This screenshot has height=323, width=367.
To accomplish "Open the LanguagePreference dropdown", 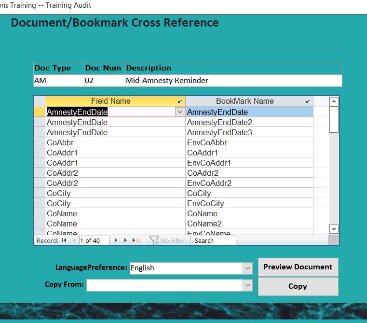I will pos(247,268).
